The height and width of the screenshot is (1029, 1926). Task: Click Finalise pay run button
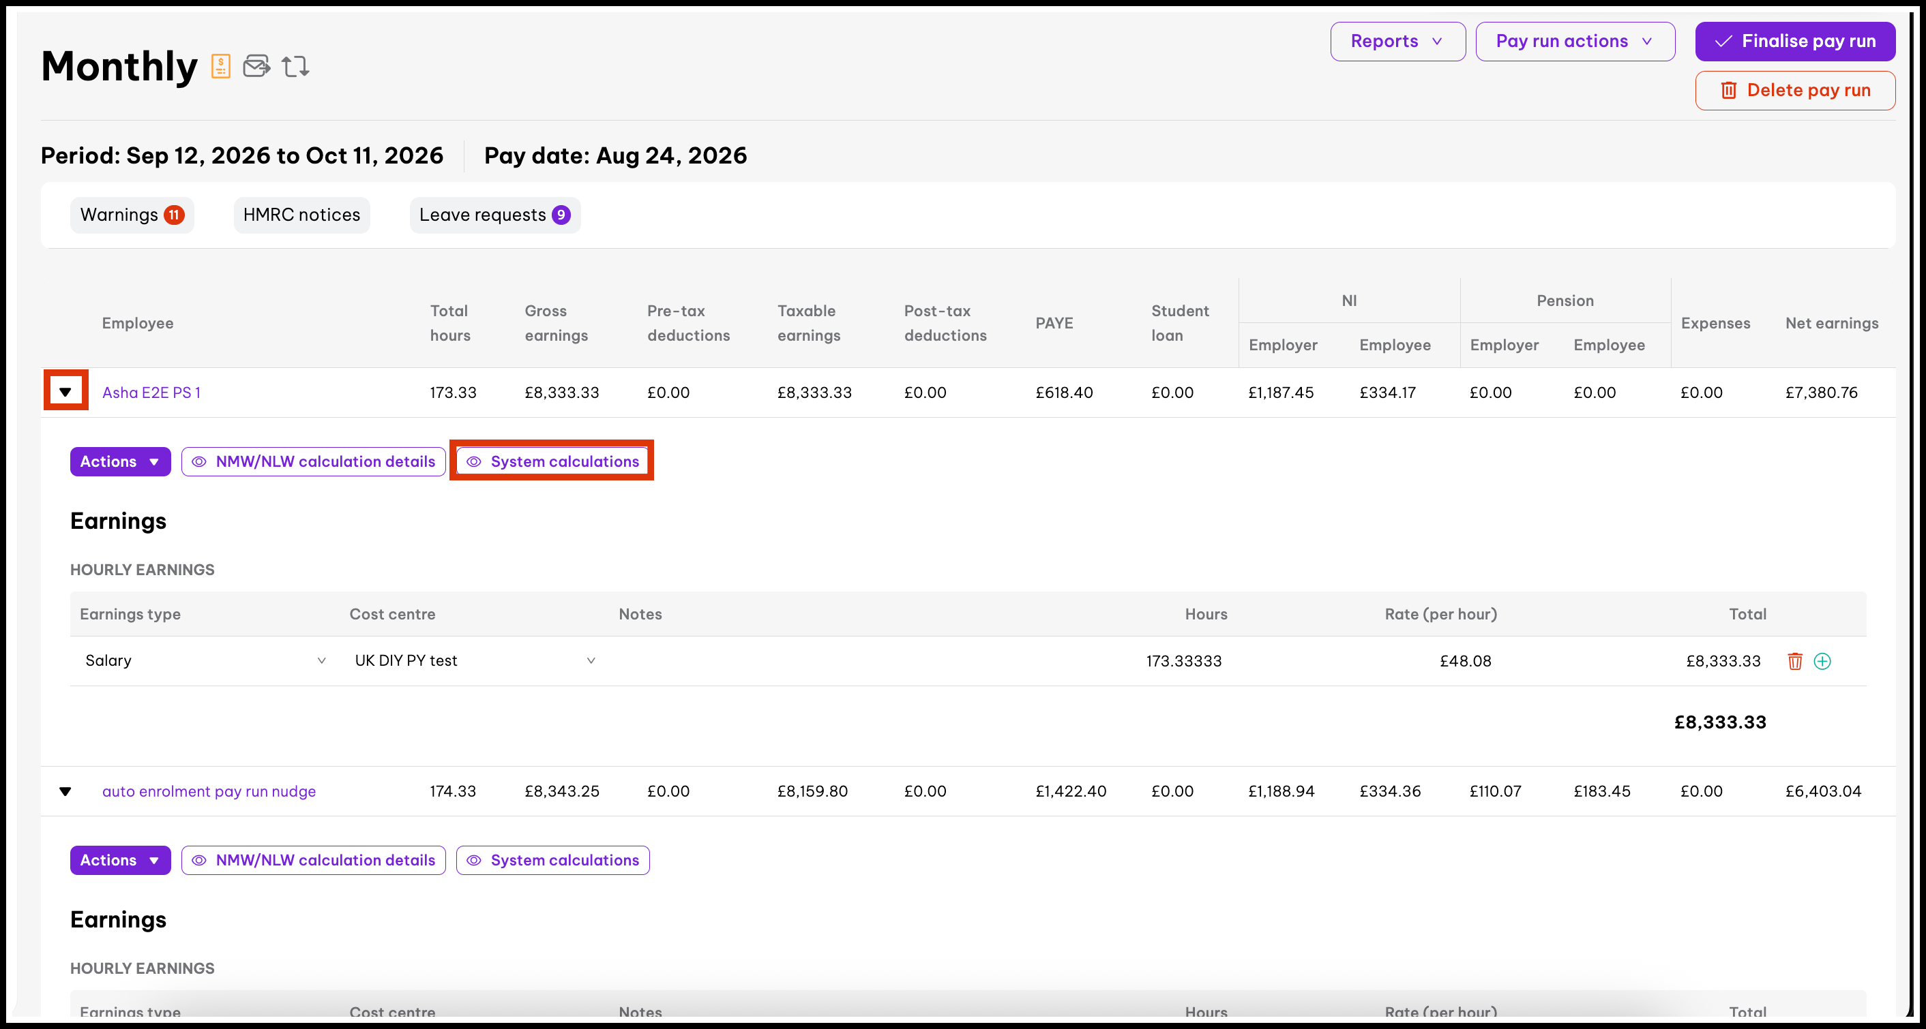click(x=1794, y=41)
